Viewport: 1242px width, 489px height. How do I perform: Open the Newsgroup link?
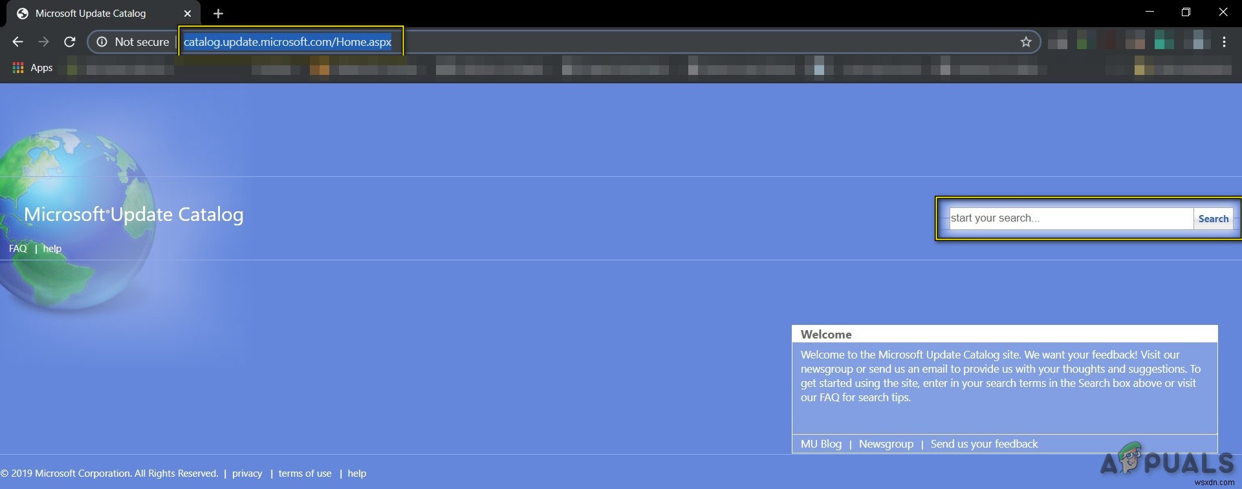click(x=886, y=444)
